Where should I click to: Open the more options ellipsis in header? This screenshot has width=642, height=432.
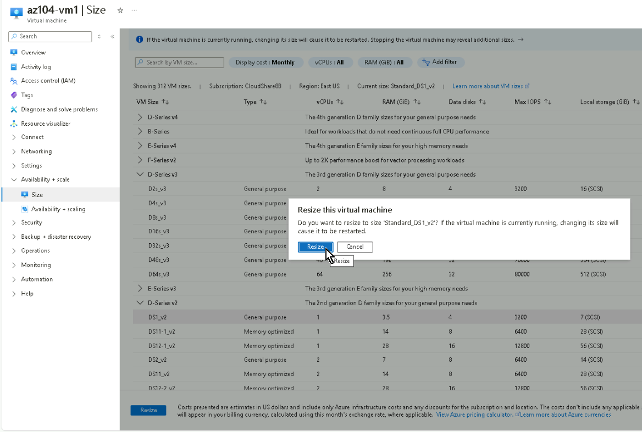click(x=134, y=10)
